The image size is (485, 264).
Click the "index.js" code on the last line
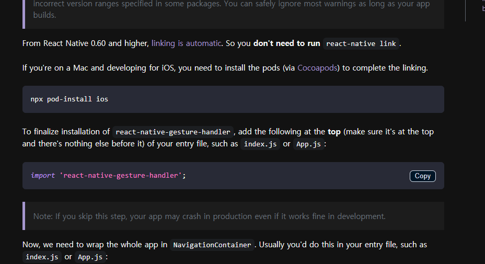(x=42, y=257)
